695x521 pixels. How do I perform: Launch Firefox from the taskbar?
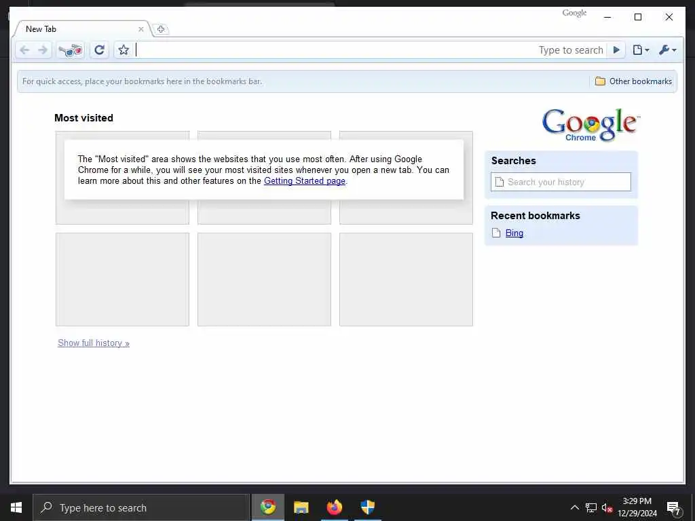click(x=334, y=507)
